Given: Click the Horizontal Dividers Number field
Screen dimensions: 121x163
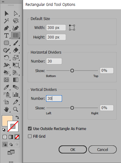Looking at the screenshot, I should pos(54,61).
